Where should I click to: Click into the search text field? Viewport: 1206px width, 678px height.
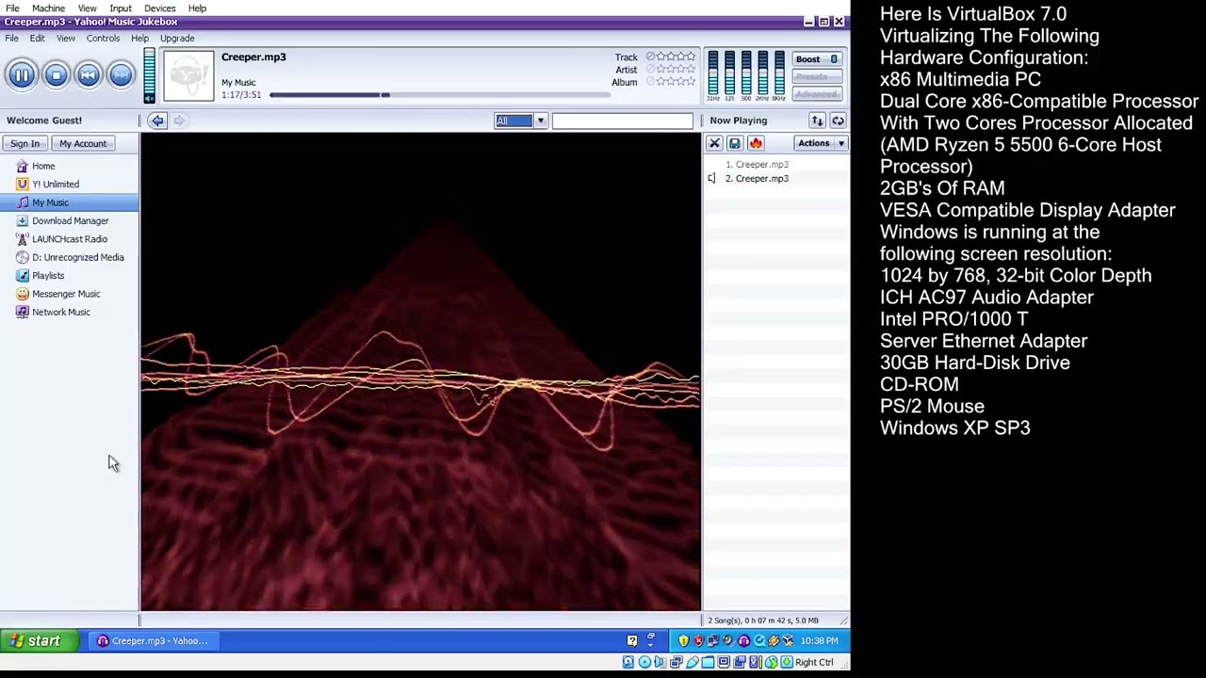click(x=622, y=121)
